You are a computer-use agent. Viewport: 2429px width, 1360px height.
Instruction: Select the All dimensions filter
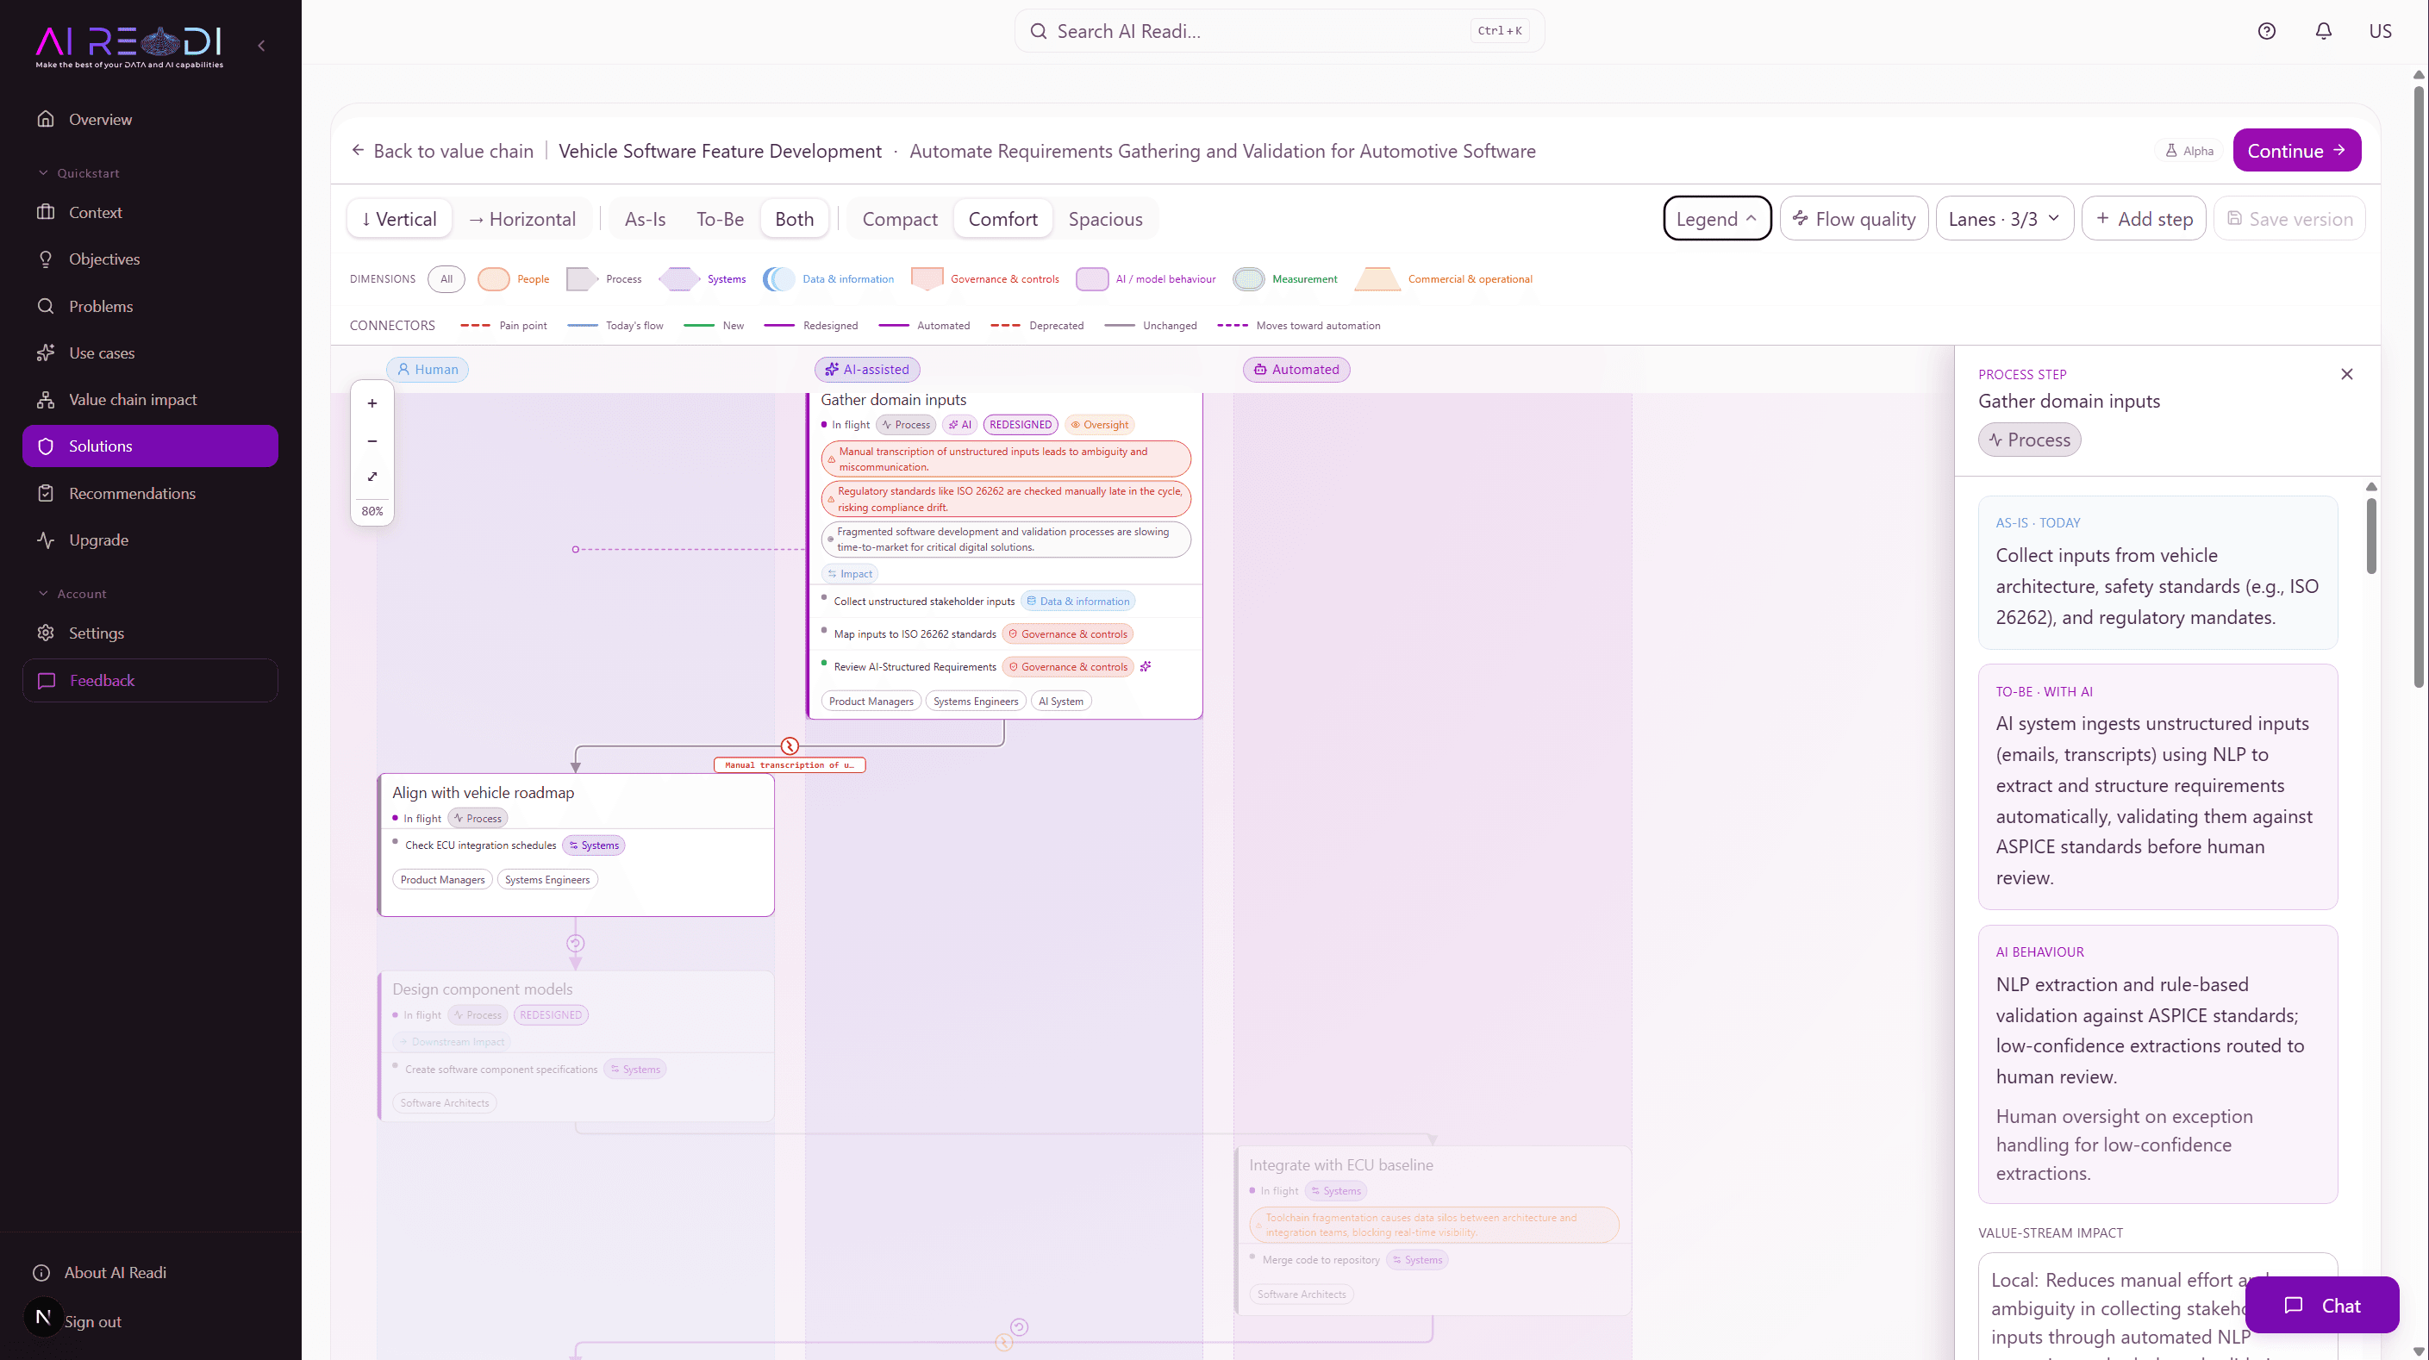coord(446,279)
